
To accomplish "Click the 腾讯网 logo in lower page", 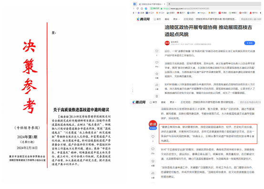I will 139,102.
